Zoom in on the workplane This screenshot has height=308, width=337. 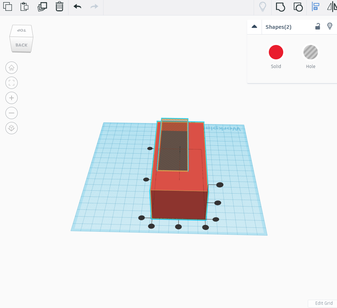click(11, 98)
